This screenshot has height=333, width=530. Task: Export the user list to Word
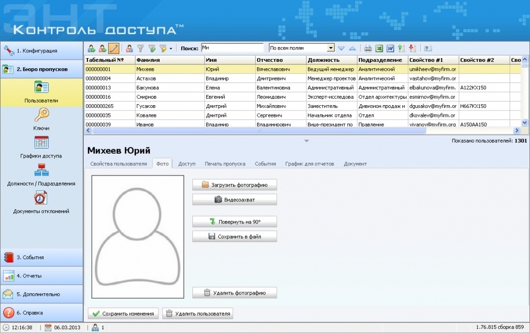tap(390, 48)
